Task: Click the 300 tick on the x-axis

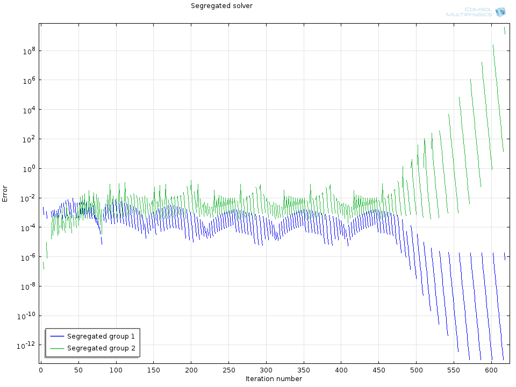Action: click(x=266, y=370)
